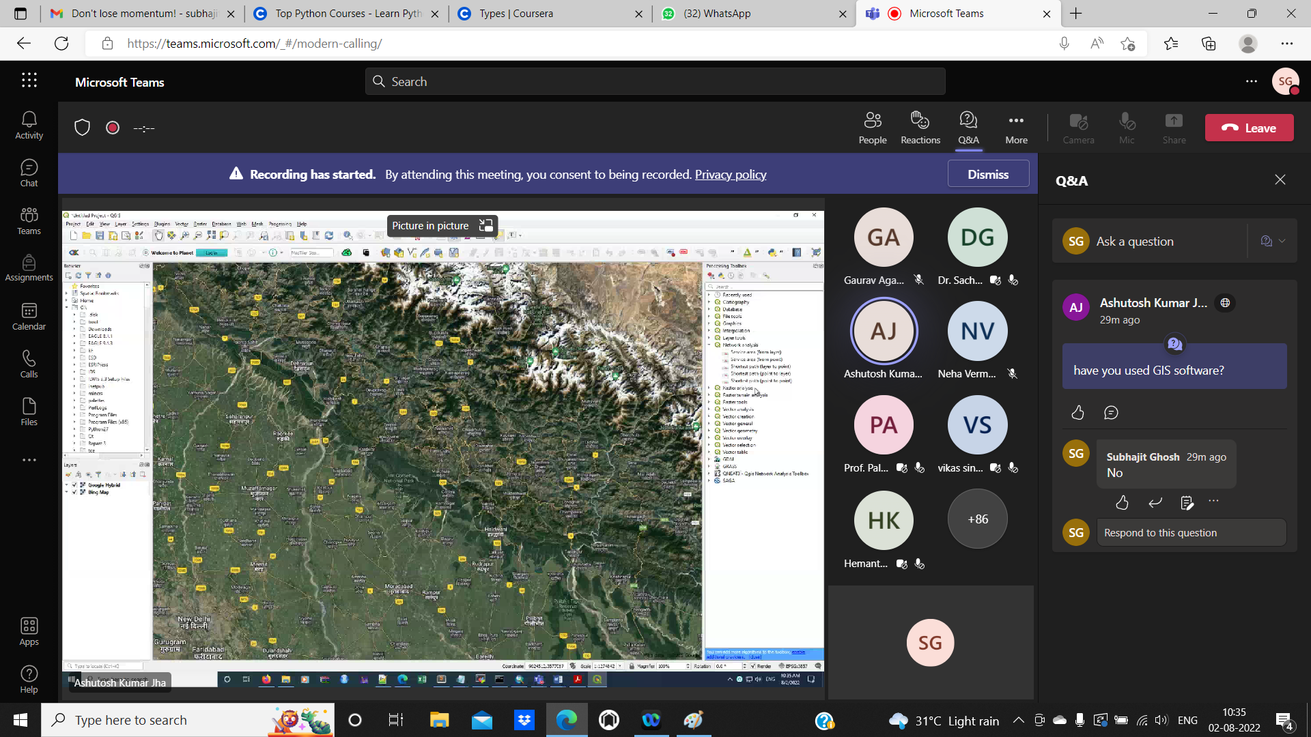Show the +86 additional participants
Screen dimensions: 1311x737
click(977, 519)
